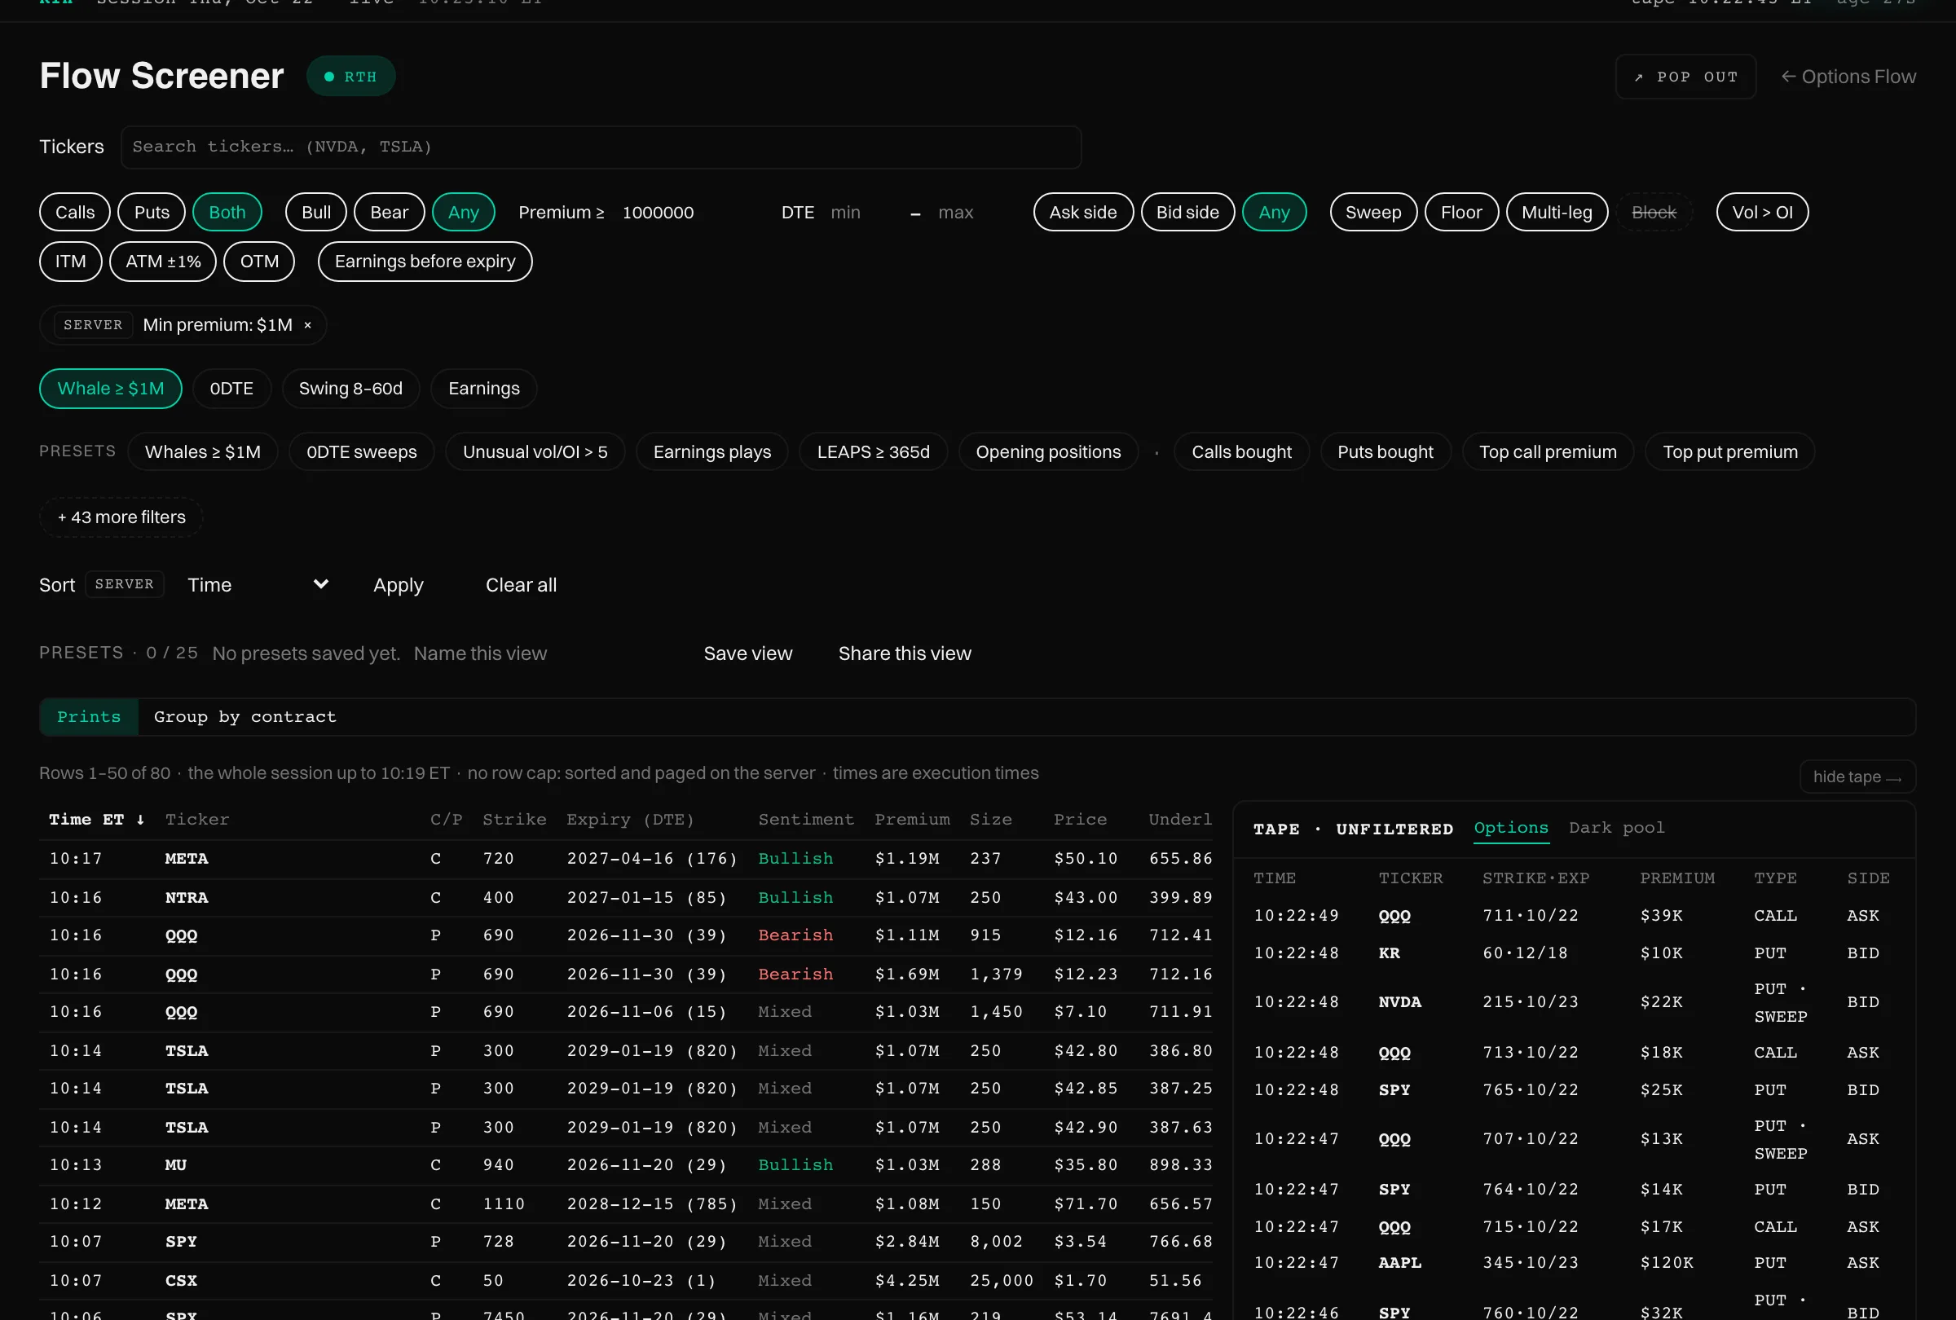Select the Both calls/puts chip
The image size is (1956, 1320).
[227, 212]
